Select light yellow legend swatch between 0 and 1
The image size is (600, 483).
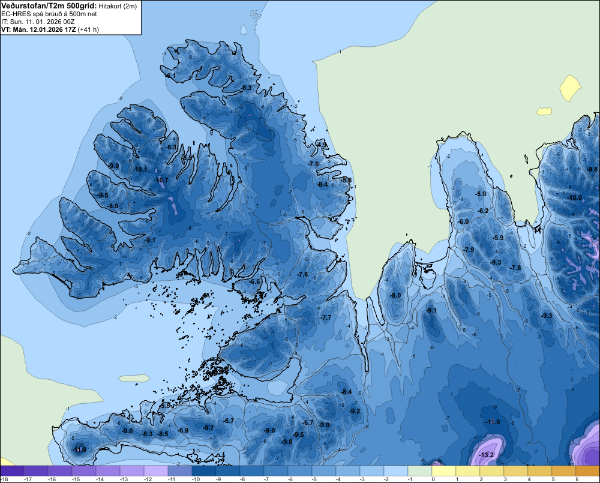pos(444,470)
